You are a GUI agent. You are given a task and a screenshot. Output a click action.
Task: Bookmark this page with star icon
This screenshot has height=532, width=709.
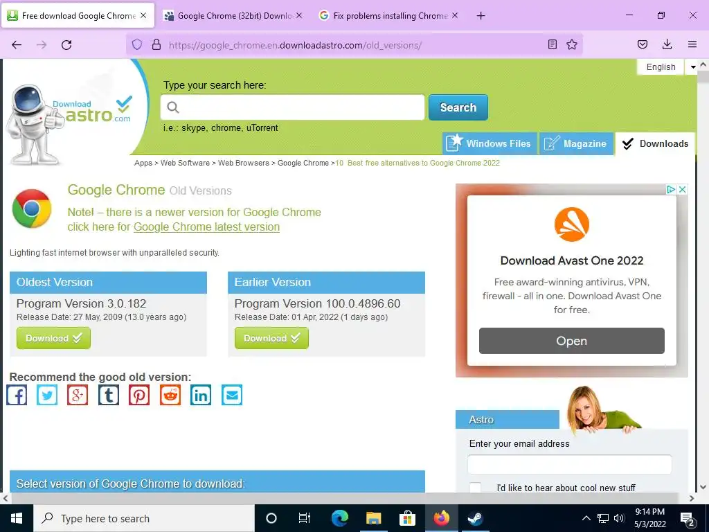572,44
